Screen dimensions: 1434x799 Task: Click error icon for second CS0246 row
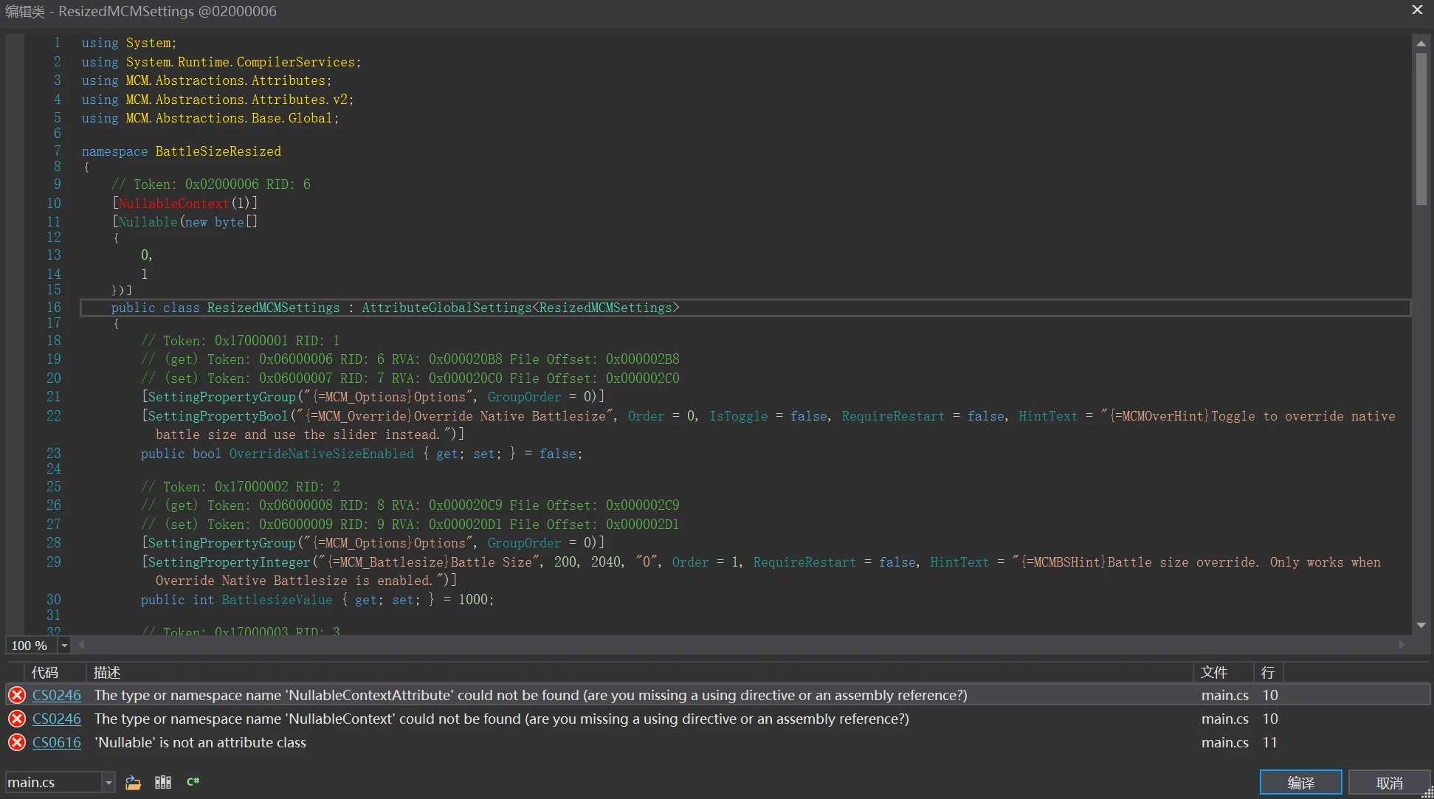[x=17, y=719]
